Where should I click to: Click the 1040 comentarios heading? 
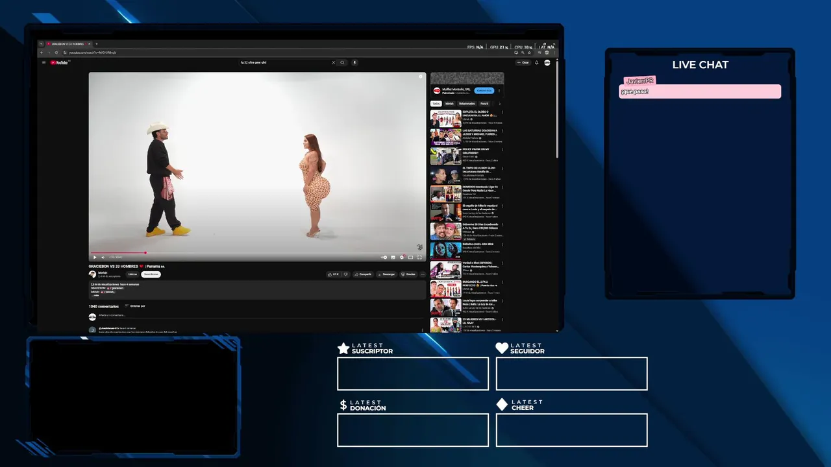pyautogui.click(x=104, y=306)
